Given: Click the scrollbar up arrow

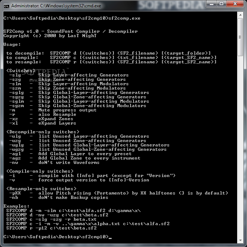Looking at the screenshot, I should click(x=240, y=15).
